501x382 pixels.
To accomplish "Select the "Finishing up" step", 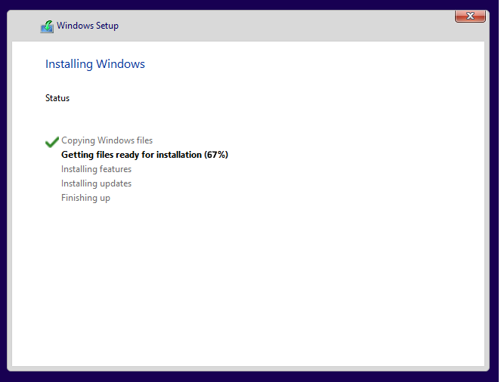I will [85, 198].
